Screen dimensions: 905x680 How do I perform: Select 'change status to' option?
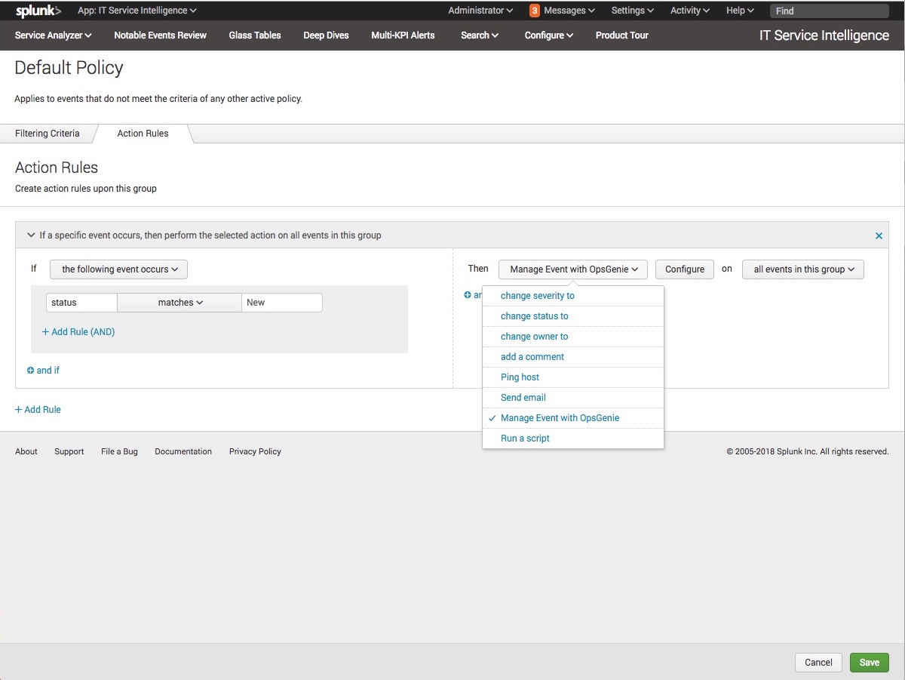[x=573, y=316]
